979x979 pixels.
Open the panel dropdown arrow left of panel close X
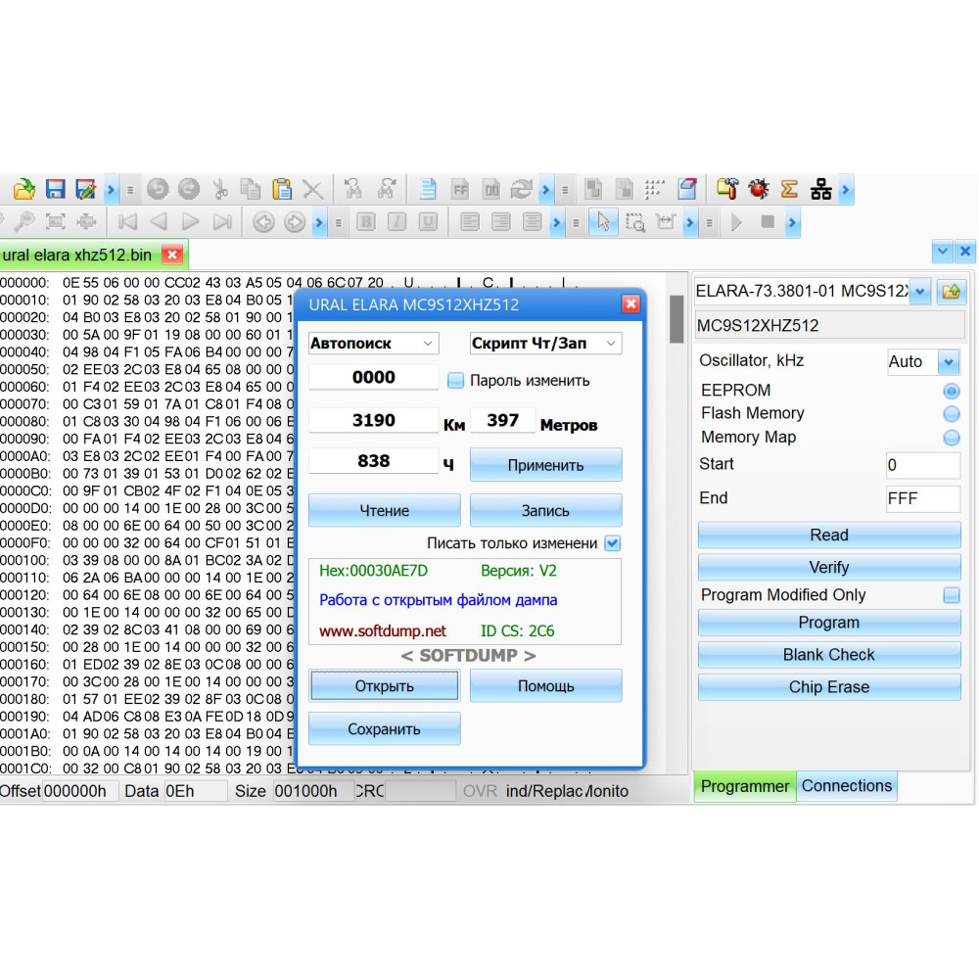click(x=942, y=252)
